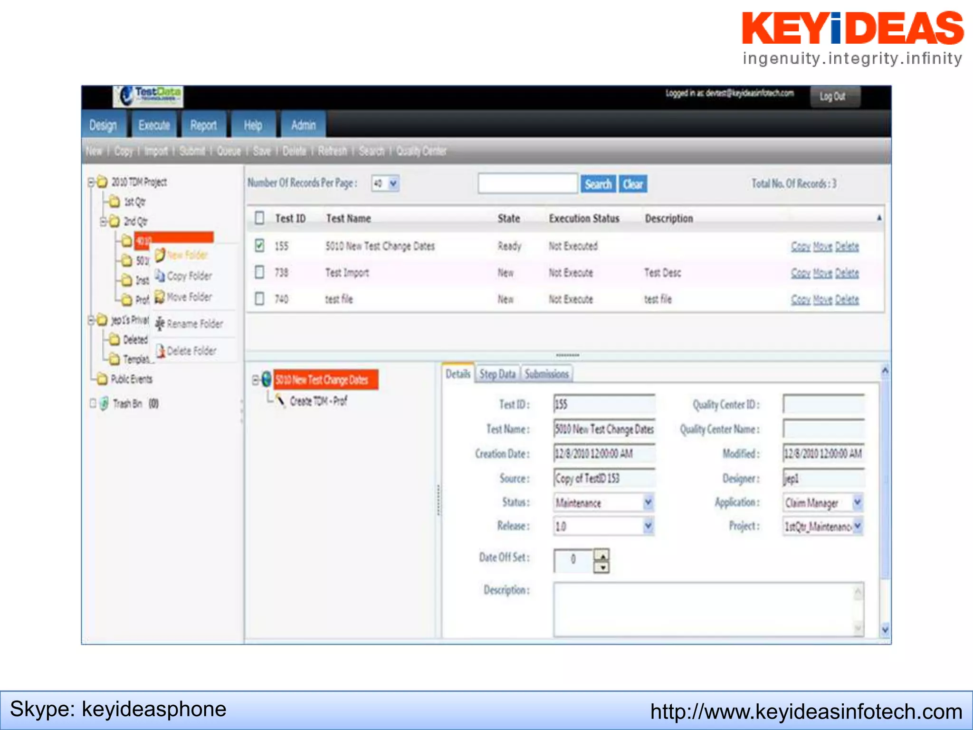The image size is (973, 730).
Task: Select the 1st Qtr folder icon
Action: click(x=114, y=202)
